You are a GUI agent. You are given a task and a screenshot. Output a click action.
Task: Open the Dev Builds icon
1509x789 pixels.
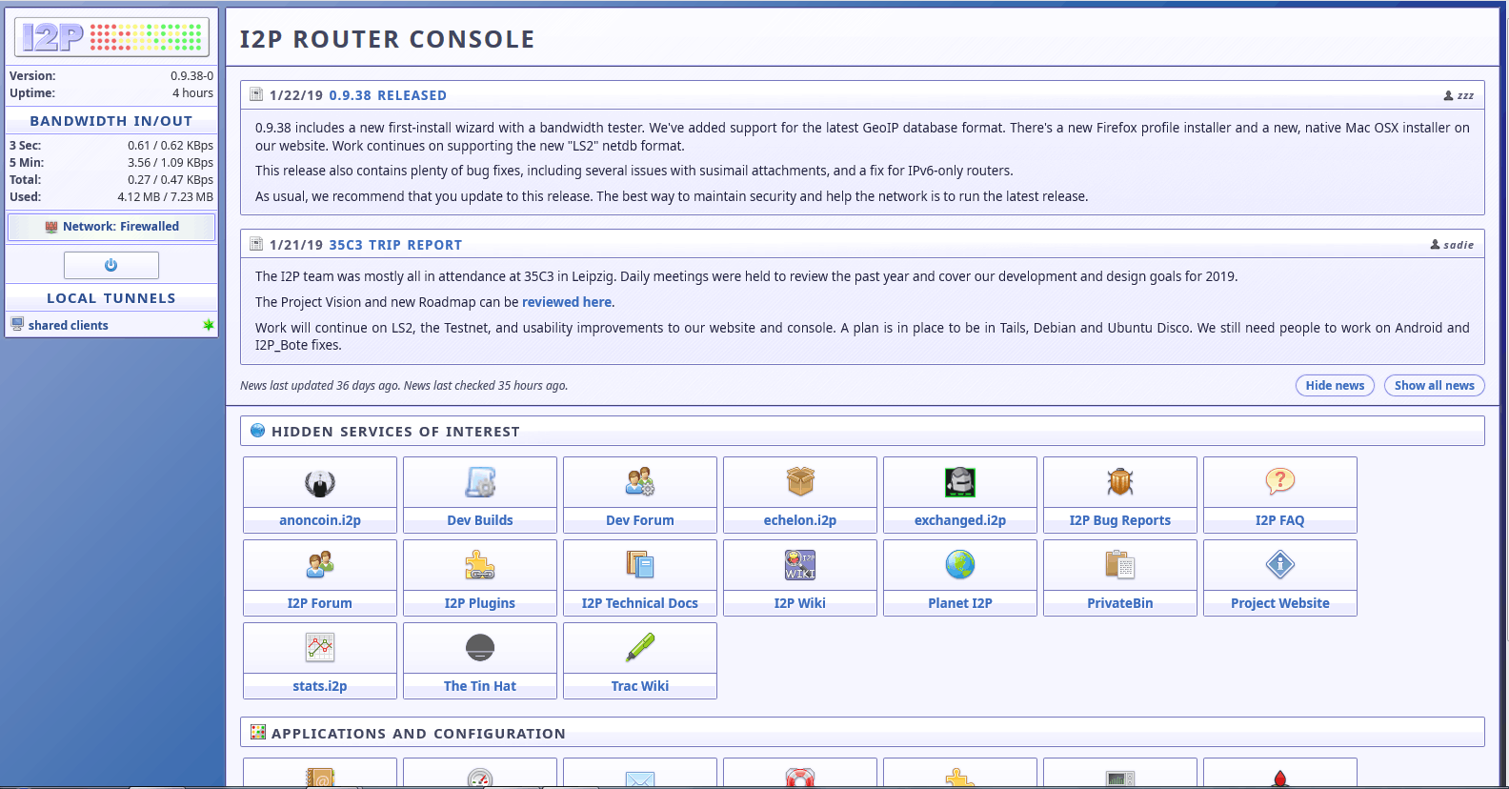(x=480, y=482)
